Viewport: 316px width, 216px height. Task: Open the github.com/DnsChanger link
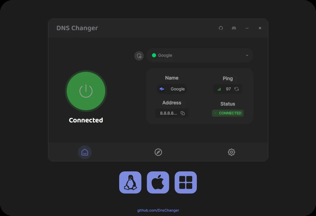[x=158, y=210]
